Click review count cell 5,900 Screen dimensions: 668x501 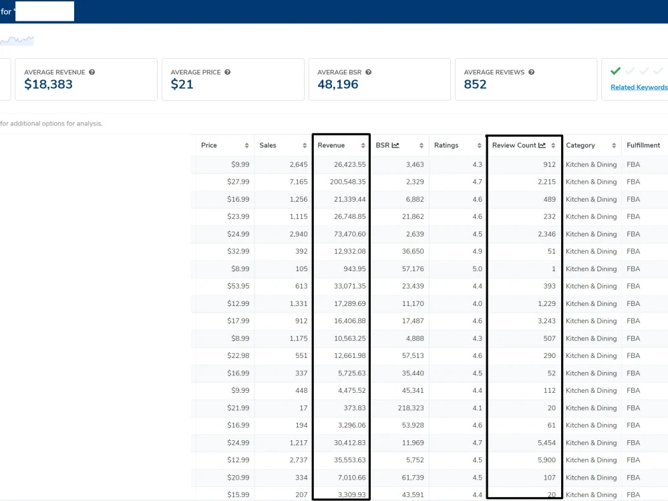[546, 460]
